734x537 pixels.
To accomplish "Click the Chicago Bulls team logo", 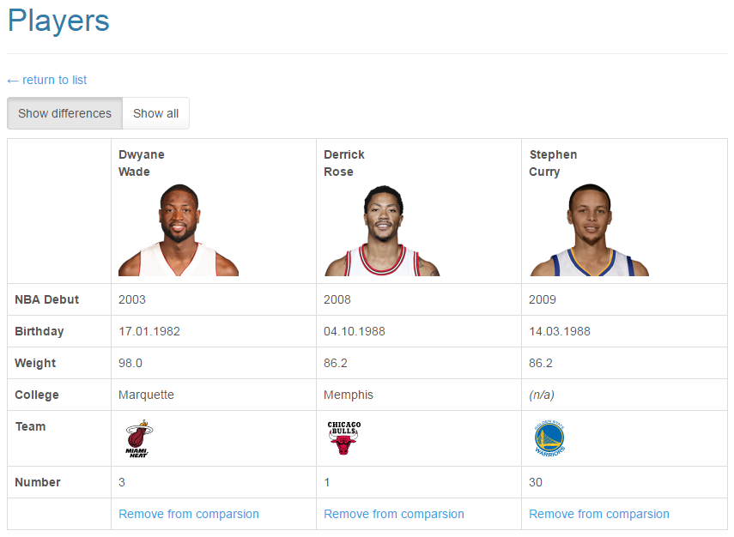I will coord(343,436).
